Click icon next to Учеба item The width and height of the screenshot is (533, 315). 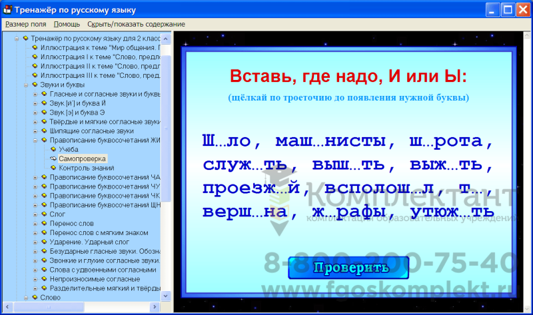53,149
